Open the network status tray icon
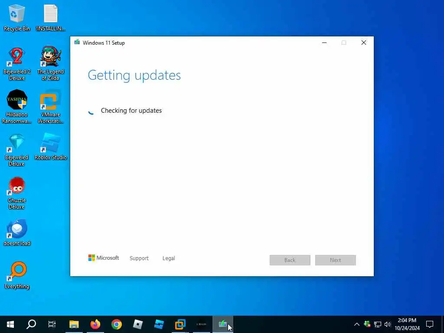 [378, 324]
